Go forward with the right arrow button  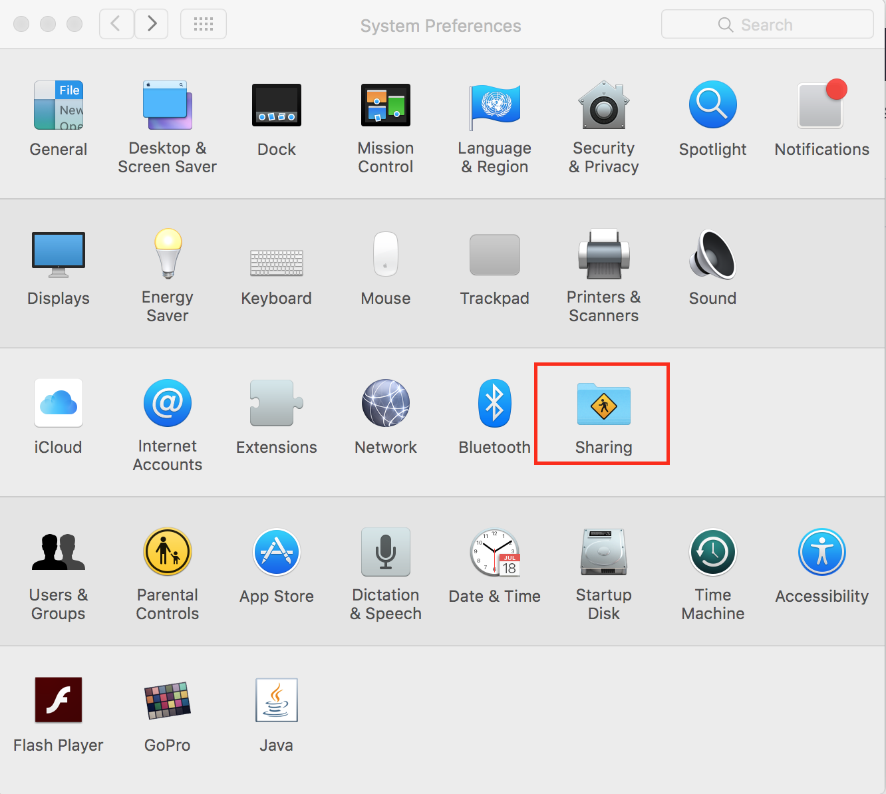point(152,25)
